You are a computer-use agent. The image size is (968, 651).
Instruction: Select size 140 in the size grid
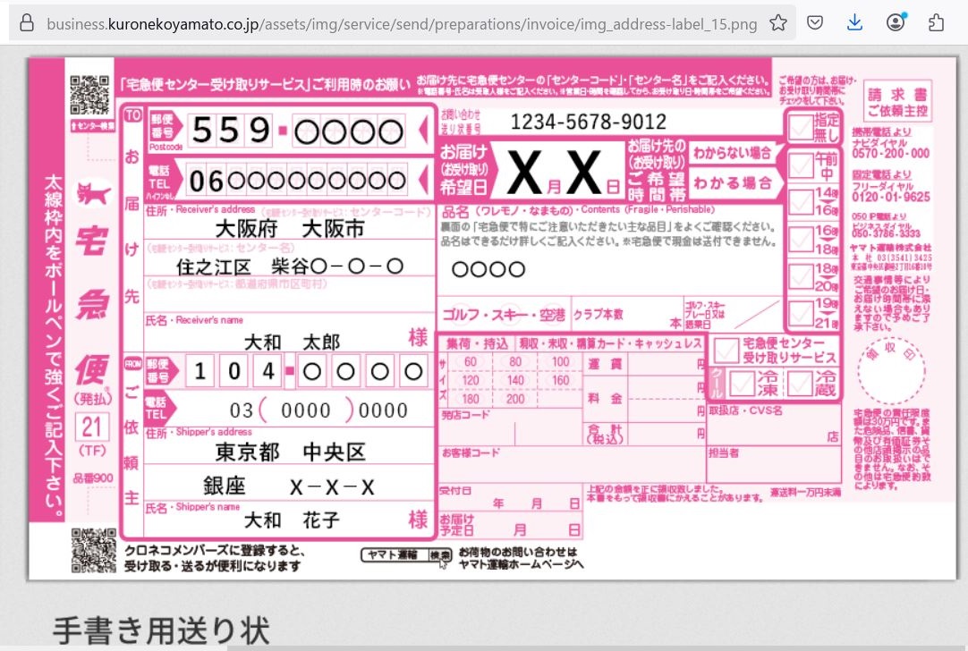515,380
